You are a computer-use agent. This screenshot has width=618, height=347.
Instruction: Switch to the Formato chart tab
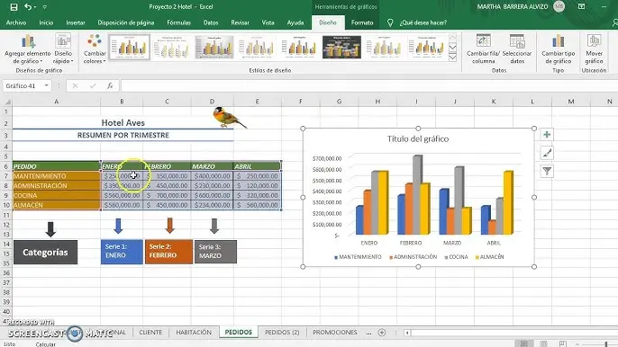(362, 22)
